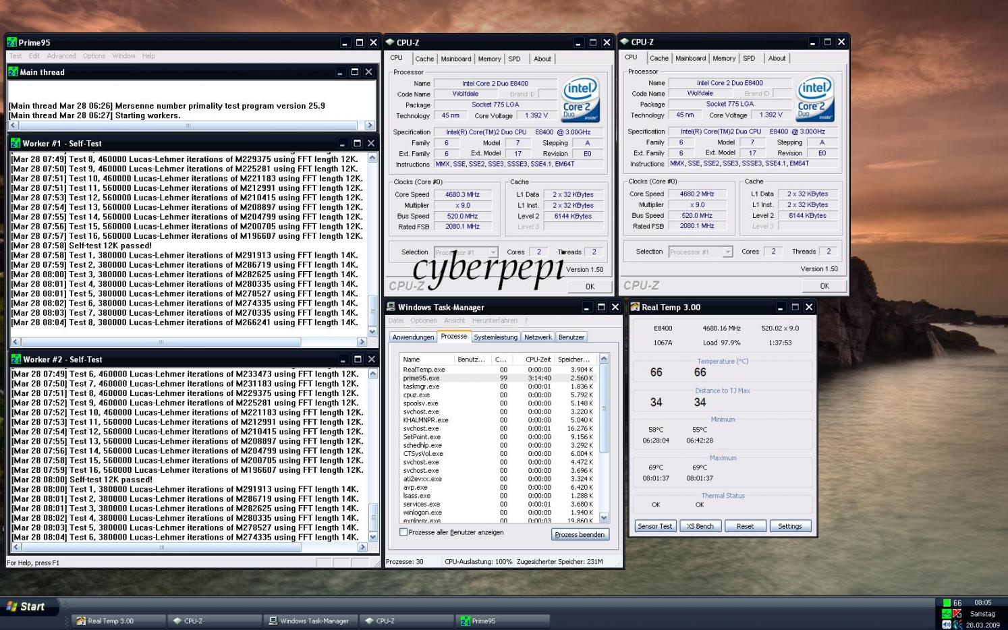Open About tab in right CPU-Z window

pos(777,59)
